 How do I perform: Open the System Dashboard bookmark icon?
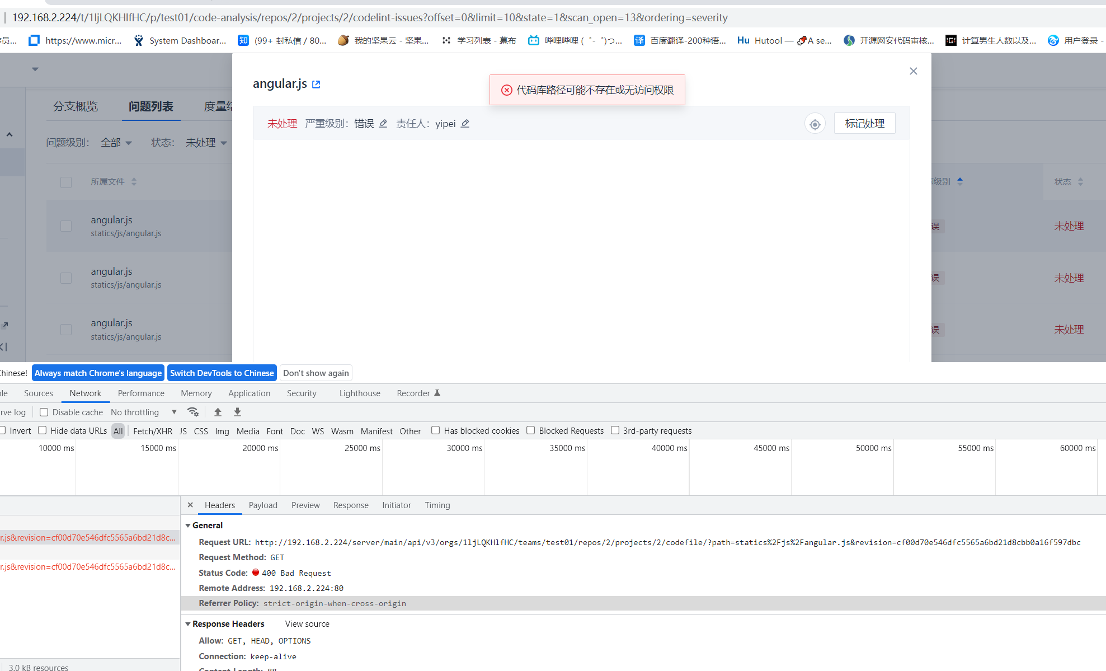[x=138, y=40]
